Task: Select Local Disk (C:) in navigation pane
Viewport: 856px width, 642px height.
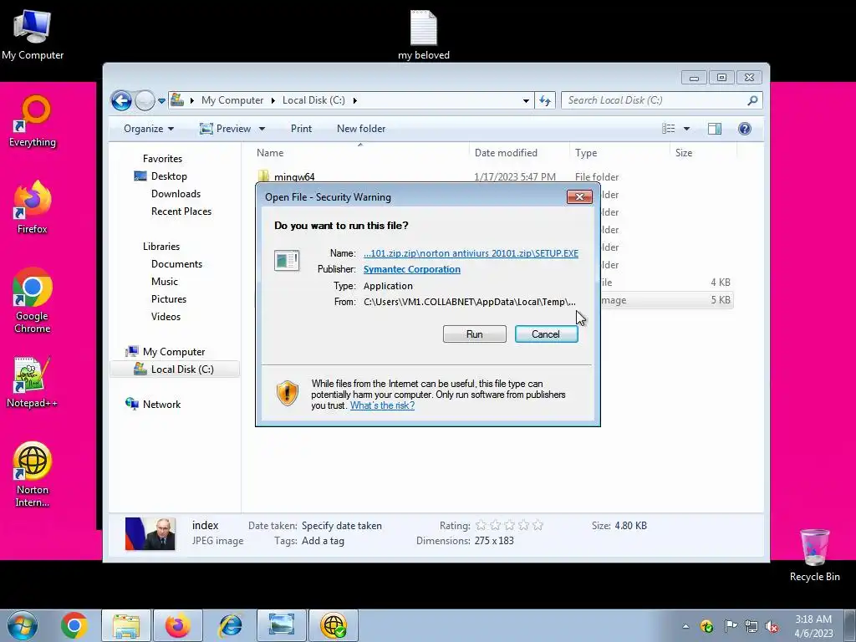Action: coord(175,369)
